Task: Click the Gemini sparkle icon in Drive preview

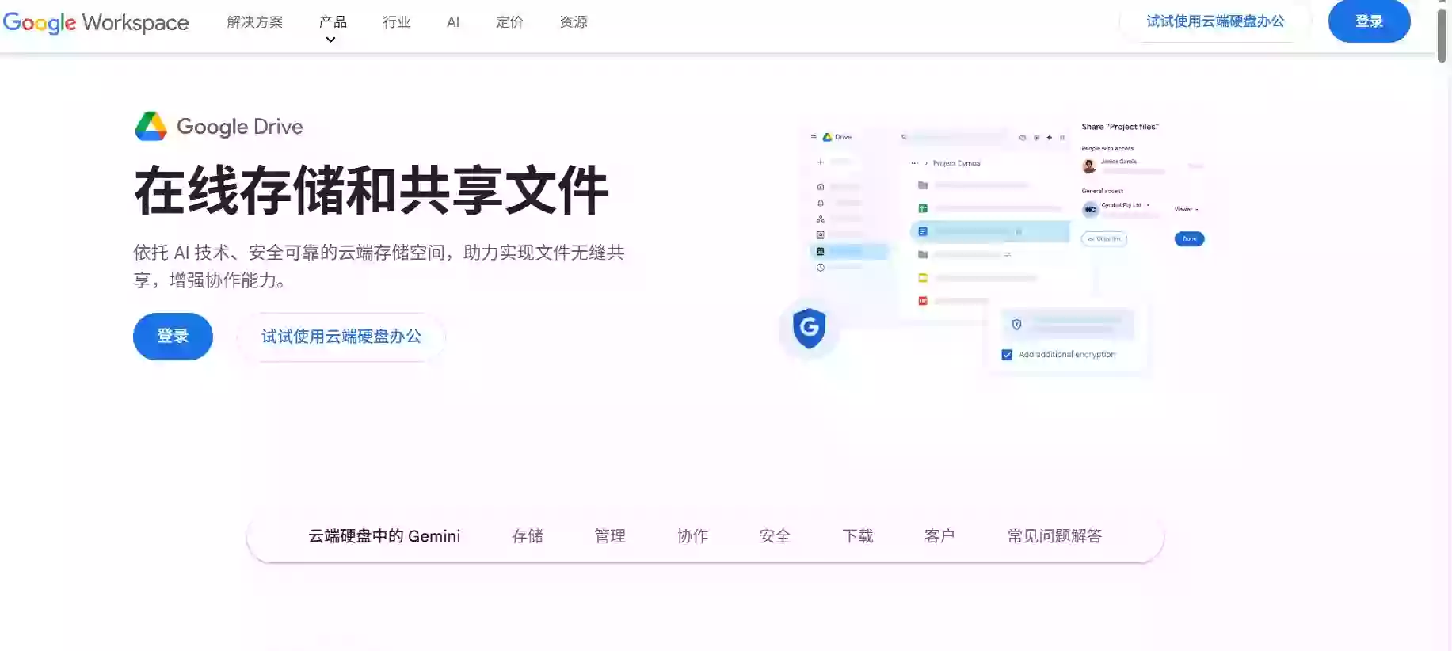Action: coord(1050,137)
